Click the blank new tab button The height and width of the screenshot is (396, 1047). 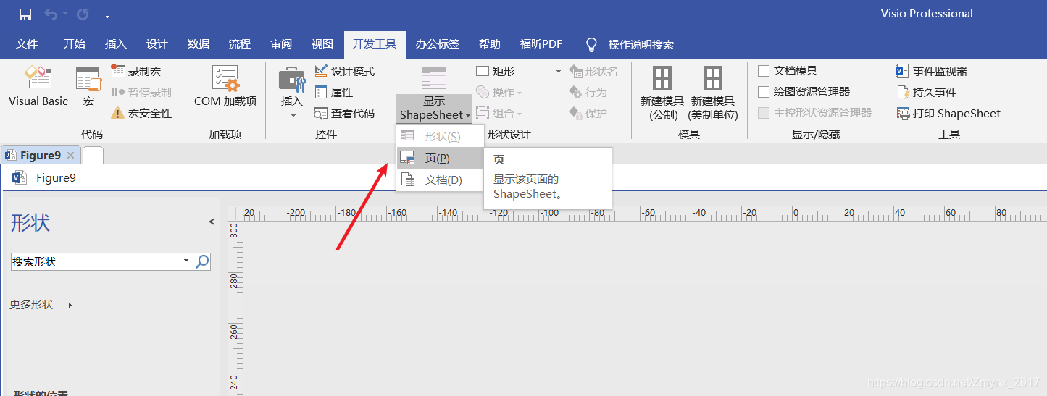[93, 155]
